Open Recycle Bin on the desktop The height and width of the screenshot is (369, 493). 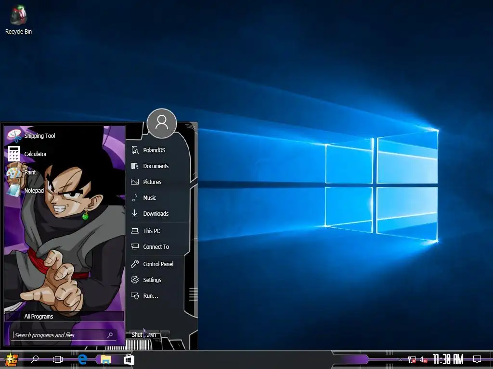pyautogui.click(x=18, y=19)
